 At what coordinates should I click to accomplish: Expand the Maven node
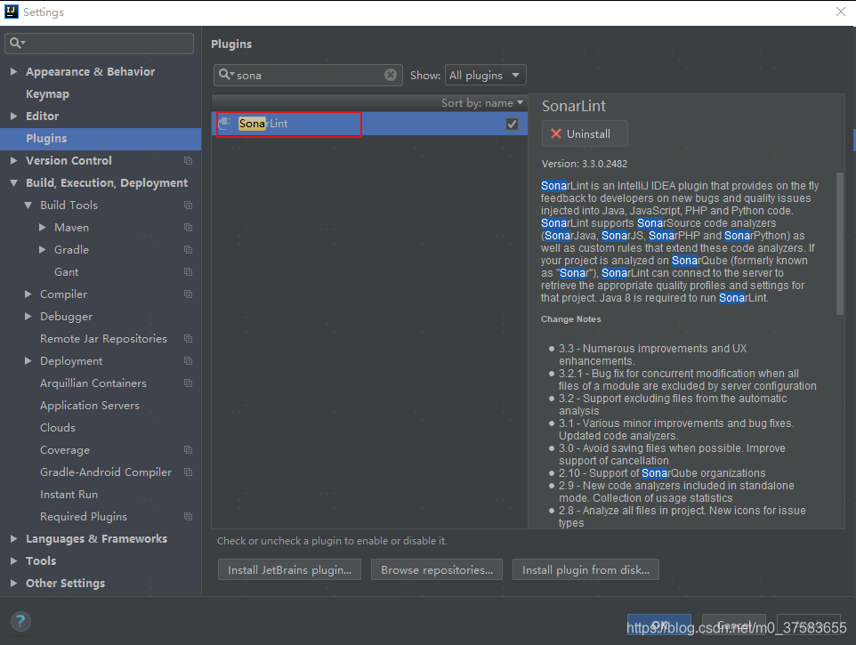[42, 227]
